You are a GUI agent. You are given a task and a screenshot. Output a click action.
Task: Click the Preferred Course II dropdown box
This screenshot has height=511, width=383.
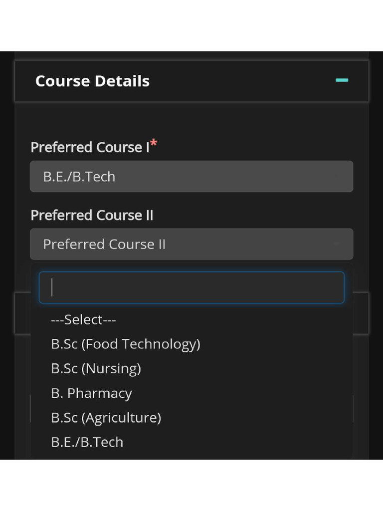pyautogui.click(x=191, y=244)
